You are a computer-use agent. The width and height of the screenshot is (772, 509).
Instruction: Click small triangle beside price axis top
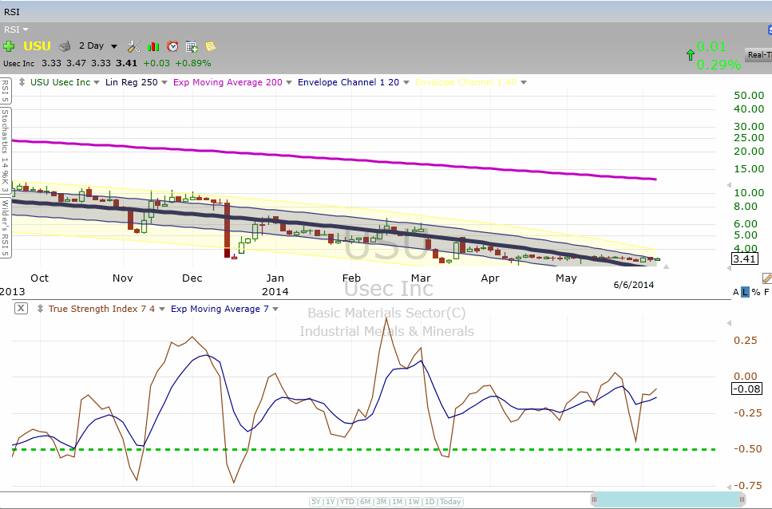tap(729, 185)
